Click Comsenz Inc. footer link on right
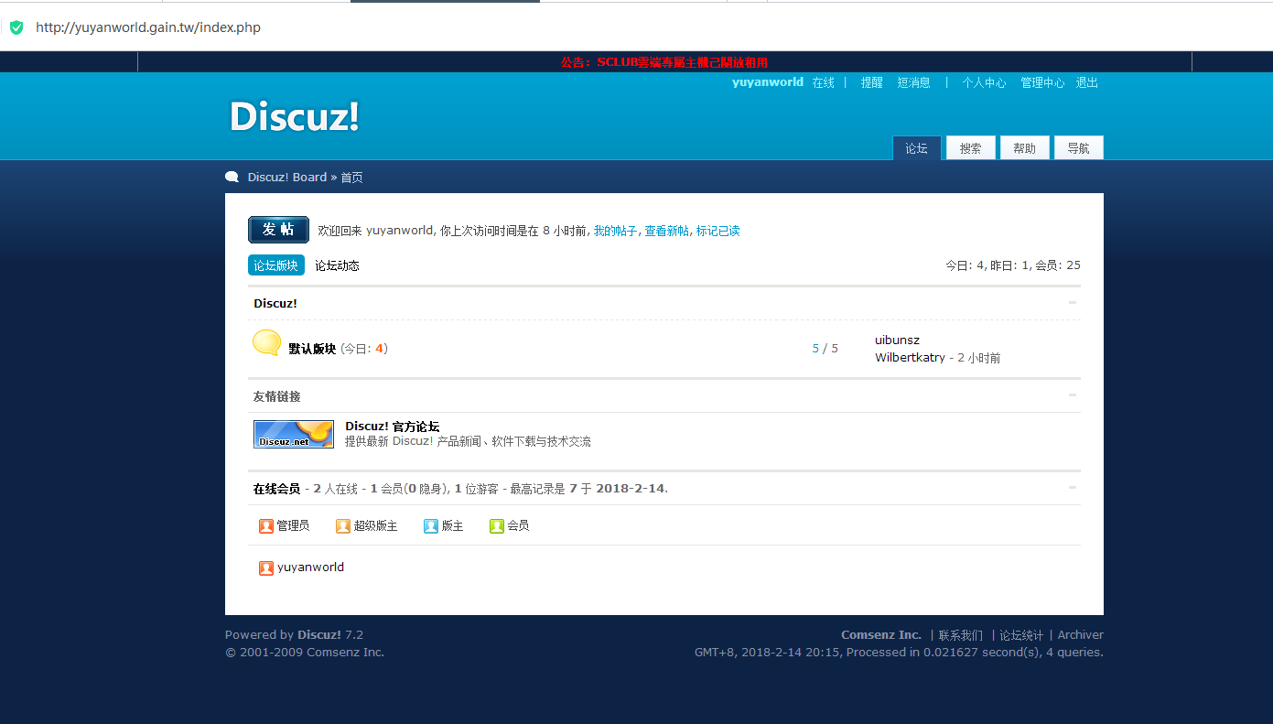The height and width of the screenshot is (724, 1273). tap(881, 635)
